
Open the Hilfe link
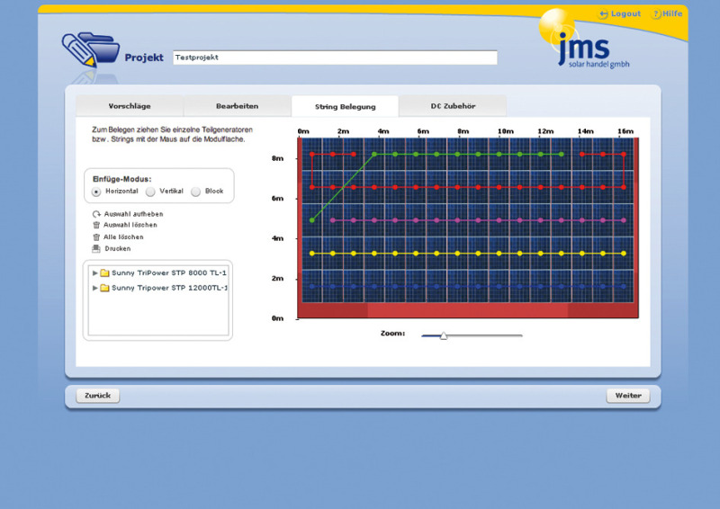672,13
